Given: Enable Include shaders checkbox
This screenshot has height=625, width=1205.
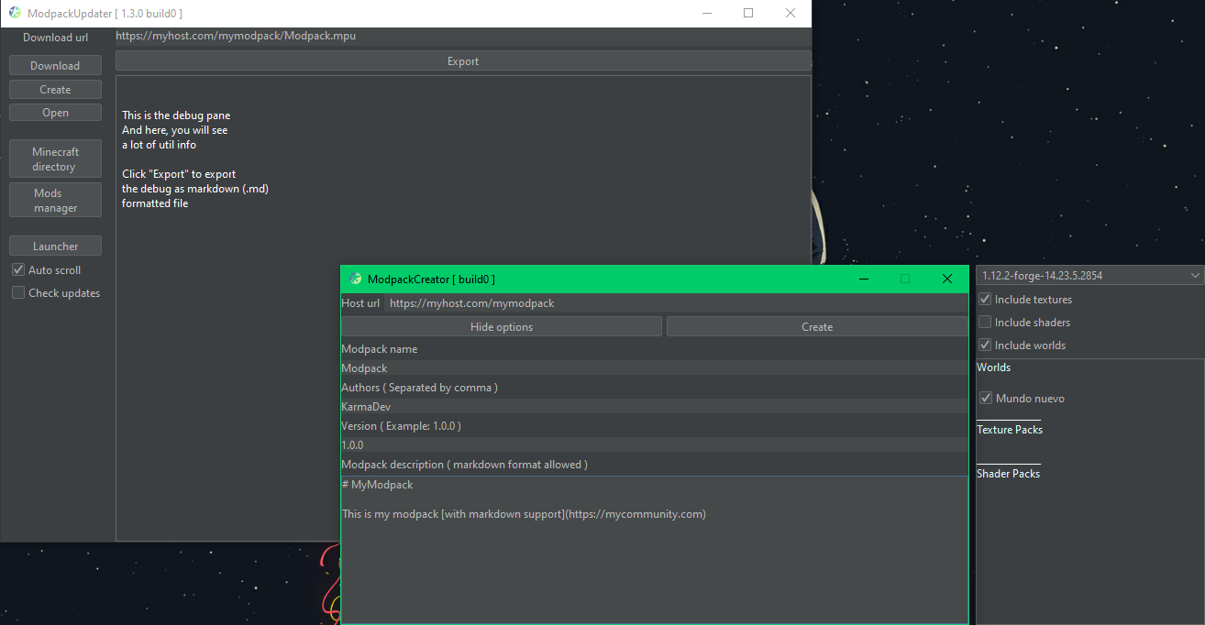Looking at the screenshot, I should [x=985, y=323].
